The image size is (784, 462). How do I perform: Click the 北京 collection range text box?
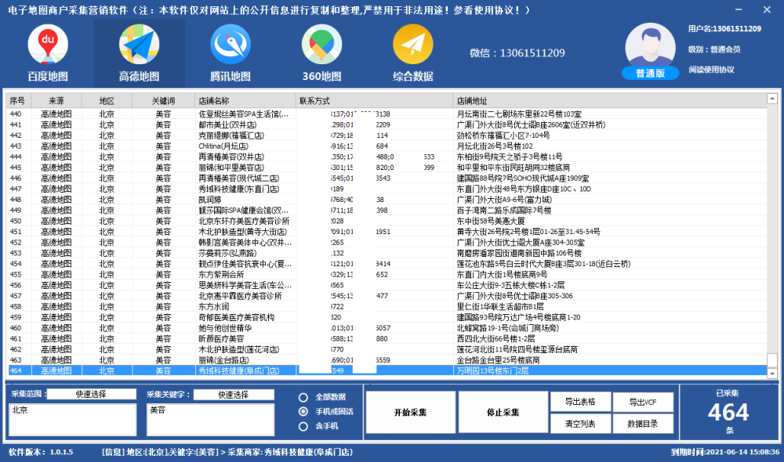pyautogui.click(x=72, y=420)
